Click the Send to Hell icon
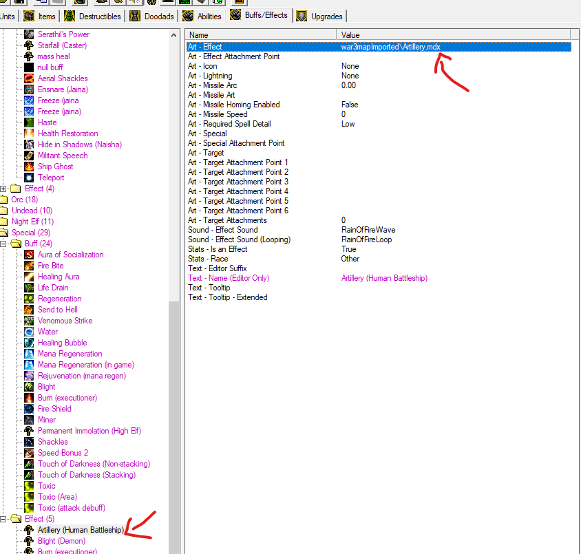Viewport: 581px width, 554px height. pos(29,310)
